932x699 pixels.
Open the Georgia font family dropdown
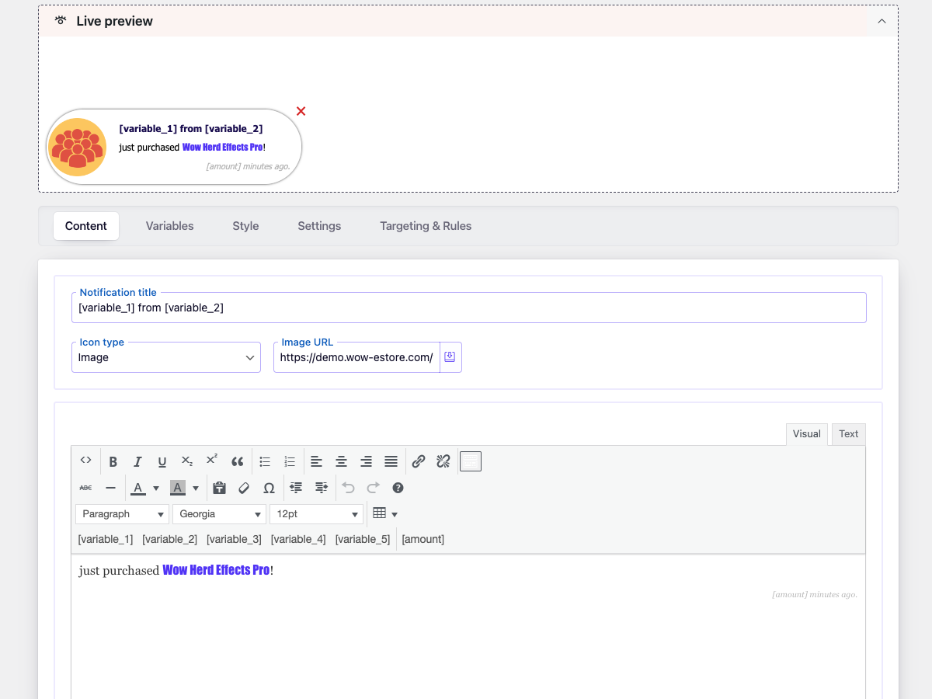(x=219, y=514)
